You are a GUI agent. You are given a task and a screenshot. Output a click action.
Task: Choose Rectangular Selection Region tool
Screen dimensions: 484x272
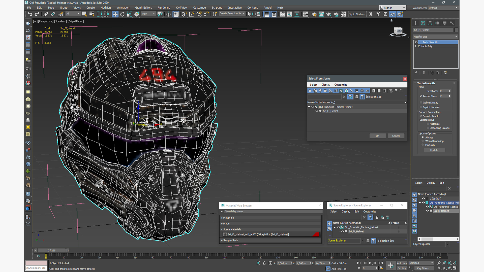pyautogui.click(x=99, y=14)
